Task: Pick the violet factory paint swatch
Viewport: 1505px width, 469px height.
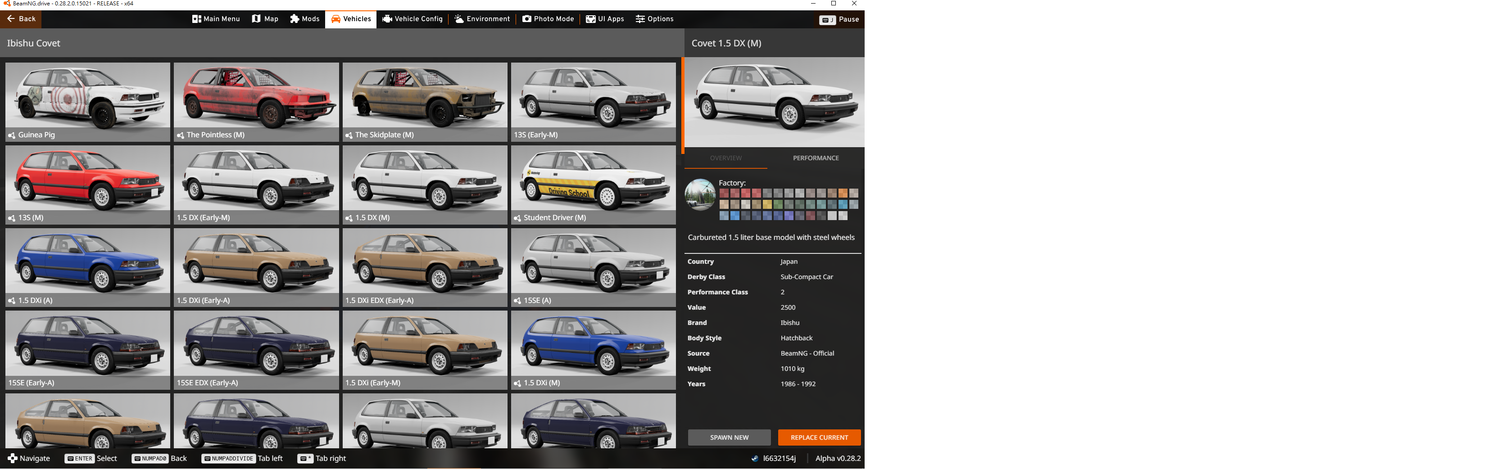Action: tap(789, 216)
